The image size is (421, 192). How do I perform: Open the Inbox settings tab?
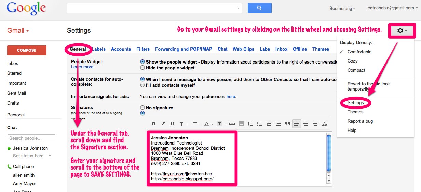(282, 49)
